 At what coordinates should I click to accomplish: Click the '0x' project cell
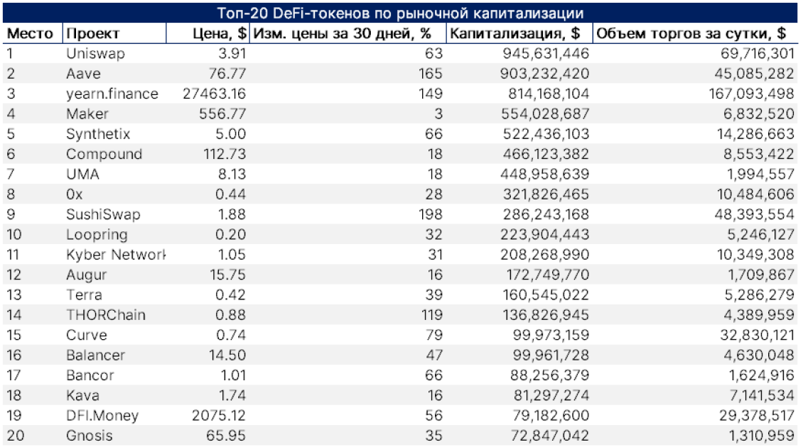click(74, 194)
